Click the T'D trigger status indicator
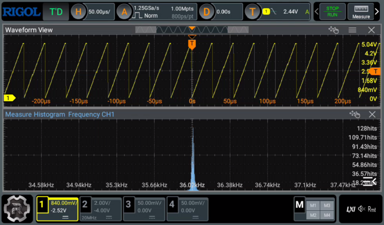The image size is (384, 225). tap(56, 11)
